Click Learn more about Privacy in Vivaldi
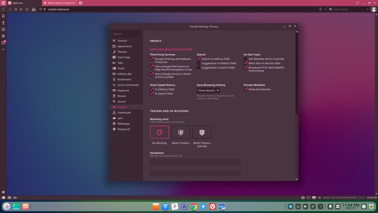The width and height of the screenshot is (378, 213). pos(172,49)
